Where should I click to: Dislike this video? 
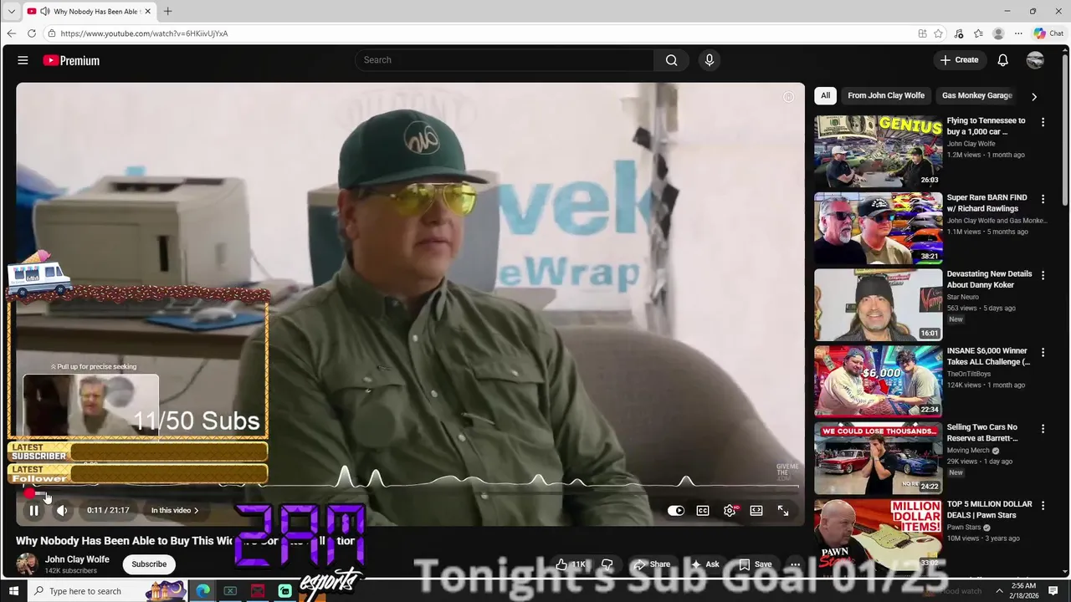click(608, 564)
